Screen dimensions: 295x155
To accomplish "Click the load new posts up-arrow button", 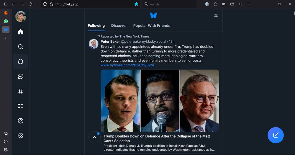I will 94,137.
